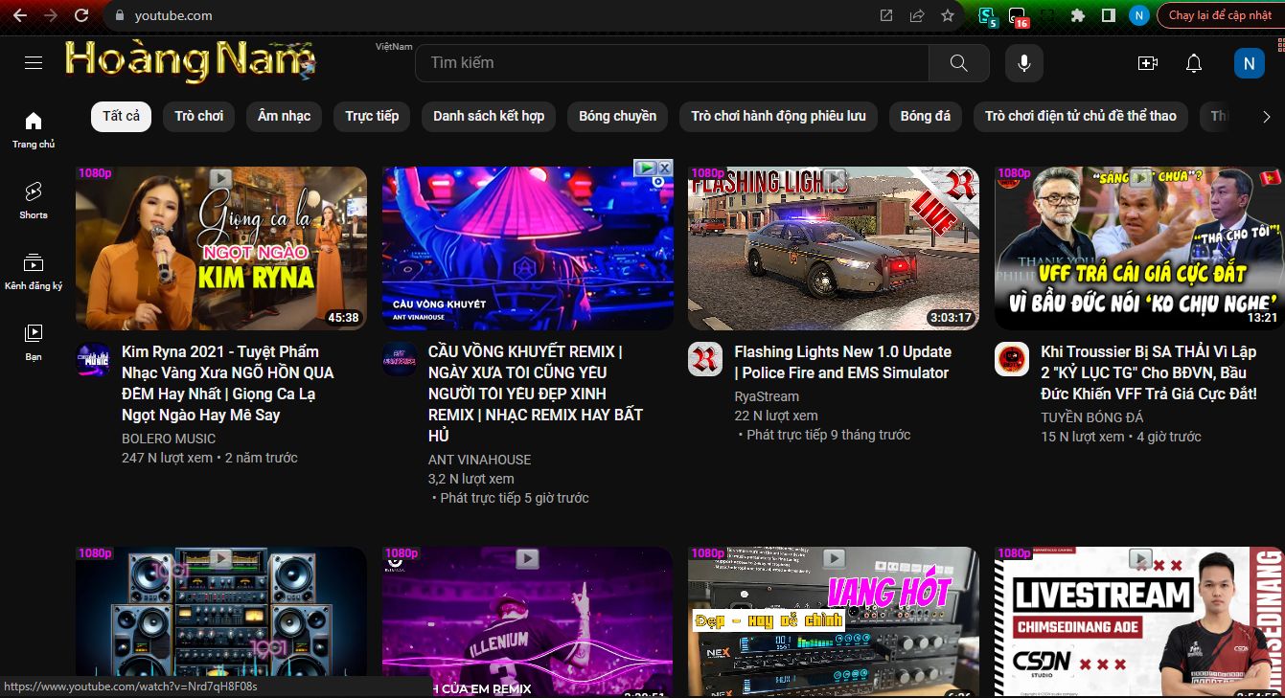Open TUYỂN BÓNG ĐÁ channel avatar
The height and width of the screenshot is (698, 1285).
coord(1012,359)
